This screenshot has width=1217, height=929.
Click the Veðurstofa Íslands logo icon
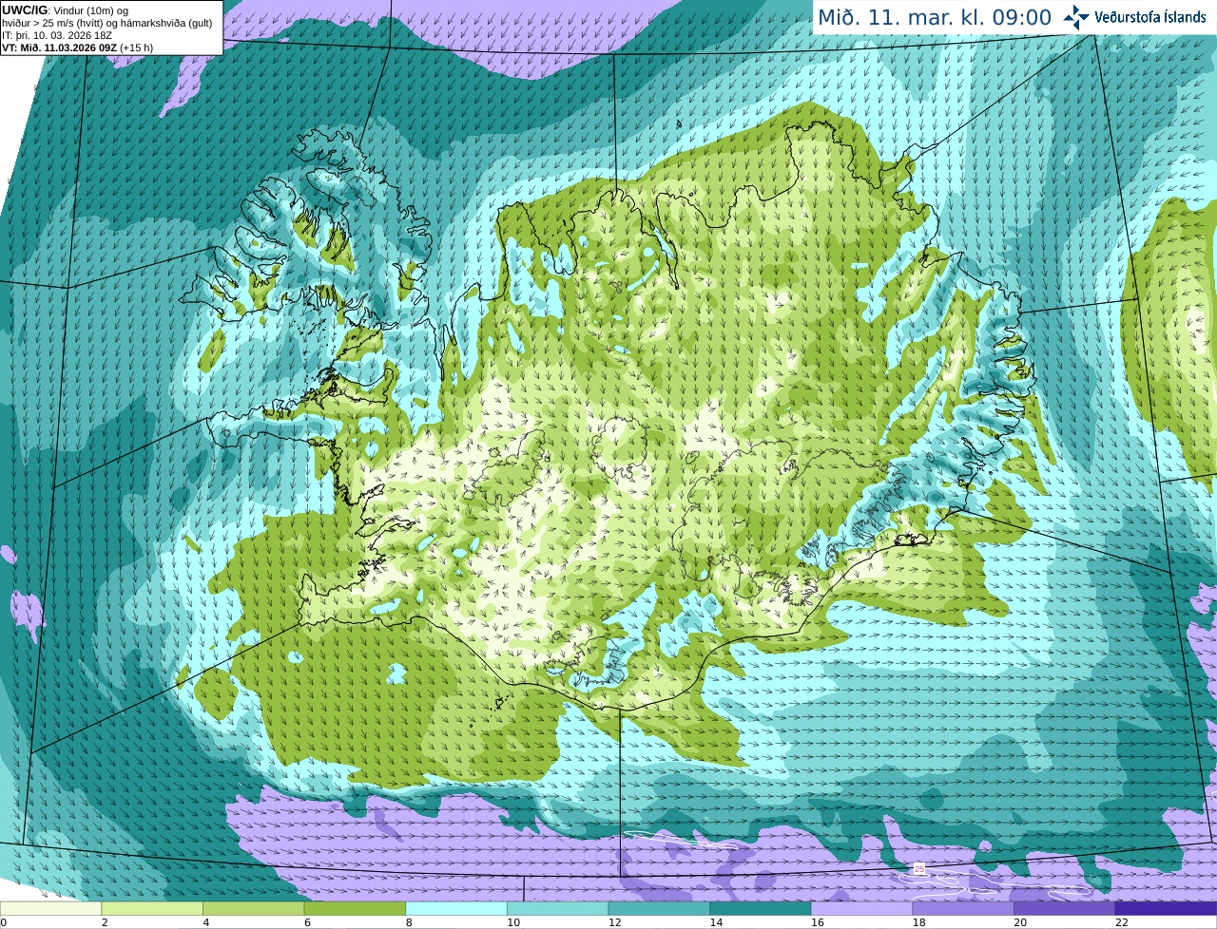1076,17
